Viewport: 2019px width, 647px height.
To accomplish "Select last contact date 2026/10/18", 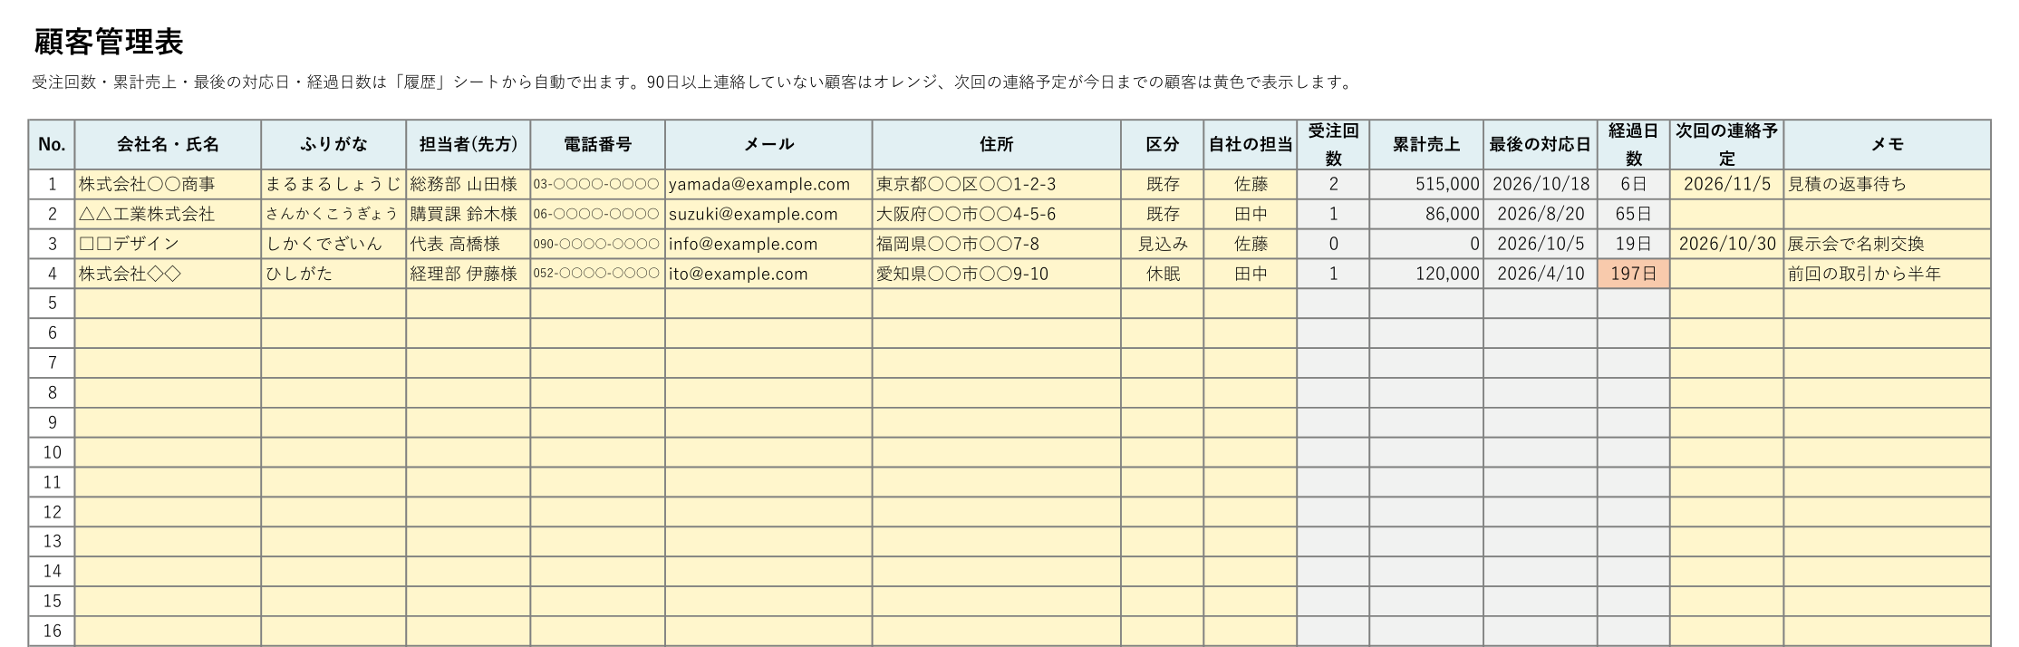I will (x=1541, y=184).
